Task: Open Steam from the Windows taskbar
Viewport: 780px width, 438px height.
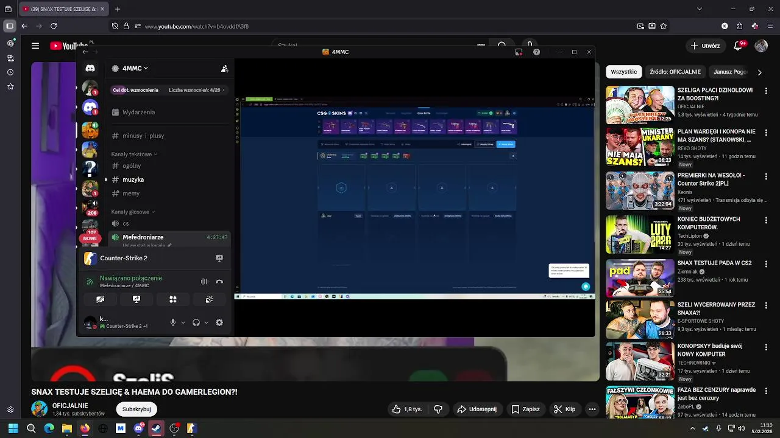Action: pos(156,428)
